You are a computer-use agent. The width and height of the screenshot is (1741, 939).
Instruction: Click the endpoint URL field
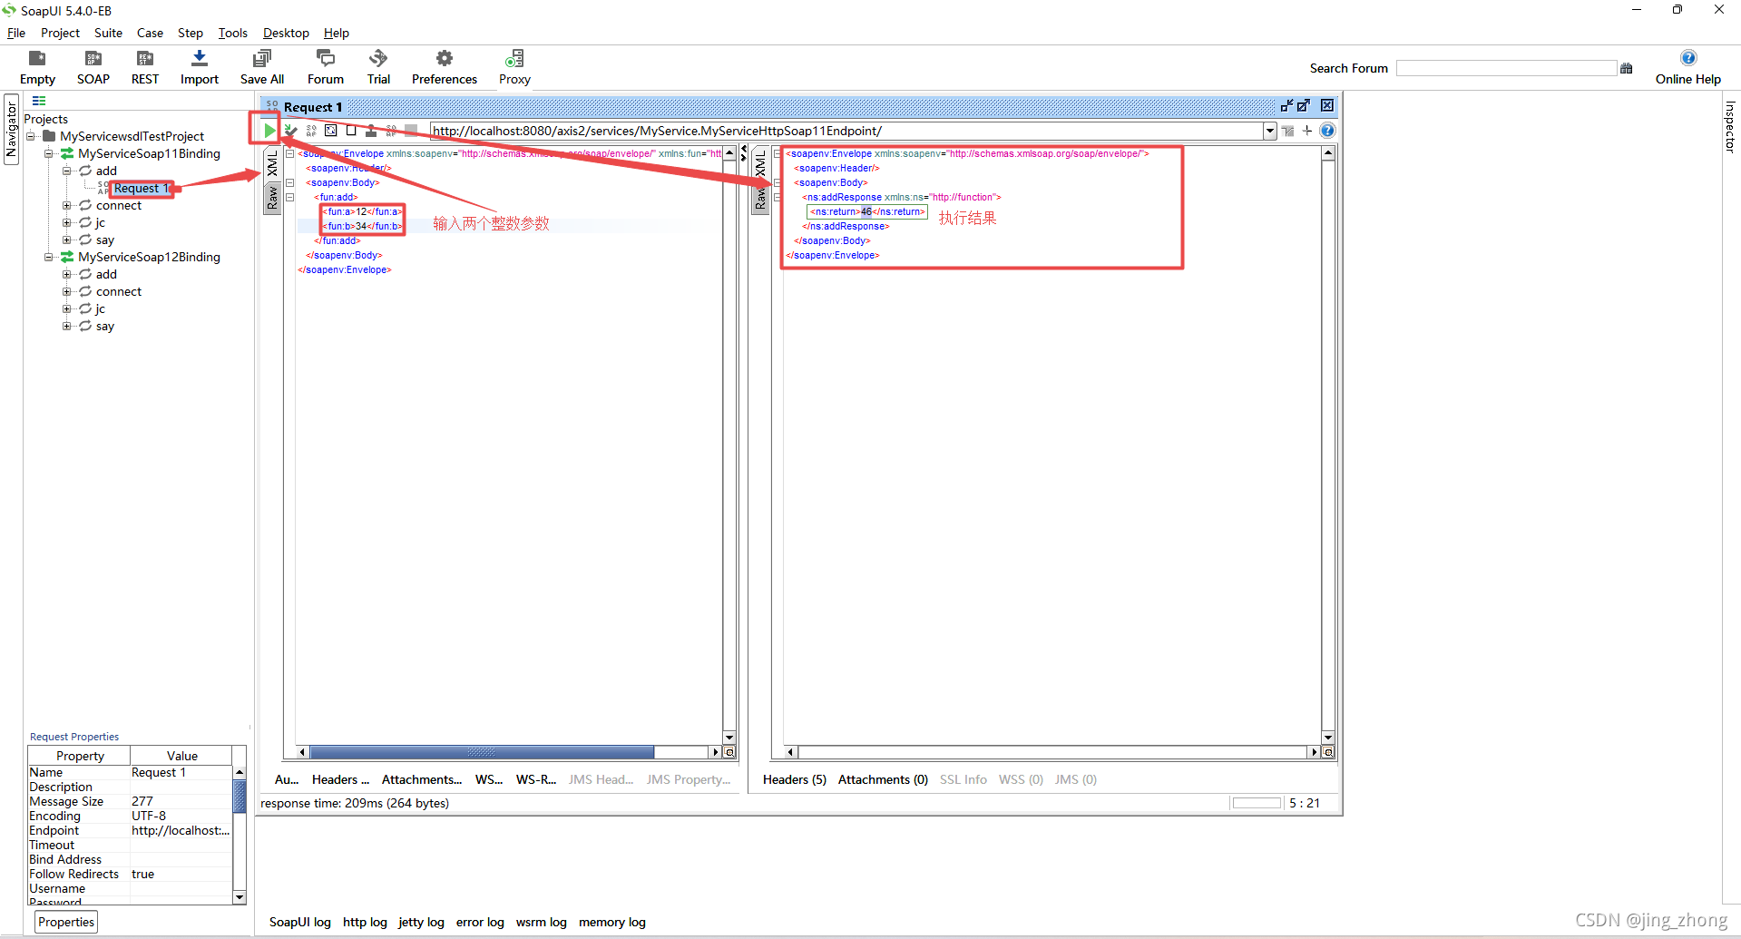pos(846,131)
